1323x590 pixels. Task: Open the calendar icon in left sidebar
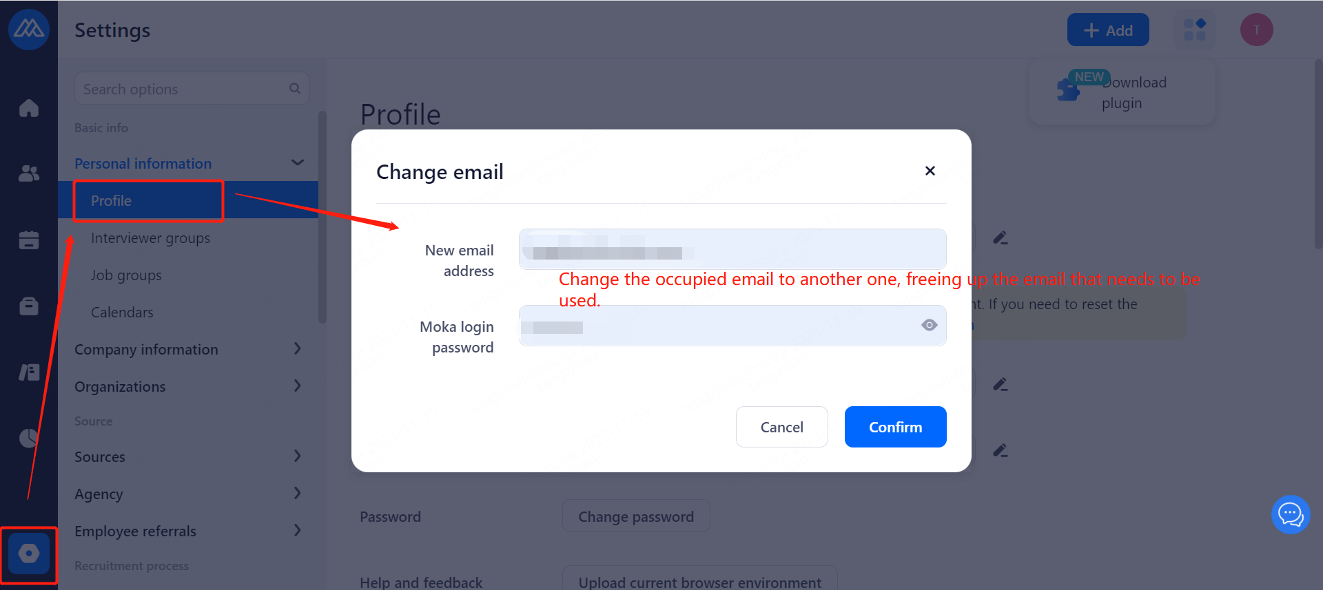point(29,240)
